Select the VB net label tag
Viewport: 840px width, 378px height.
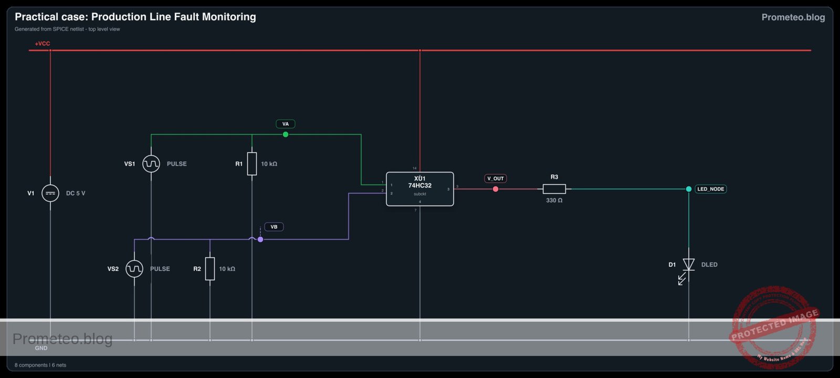tap(274, 227)
